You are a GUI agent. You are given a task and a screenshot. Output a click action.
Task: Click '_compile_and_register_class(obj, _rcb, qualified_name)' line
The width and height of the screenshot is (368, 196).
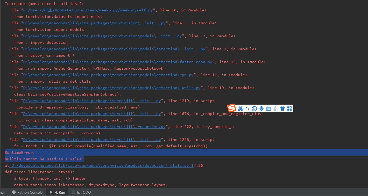77,107
